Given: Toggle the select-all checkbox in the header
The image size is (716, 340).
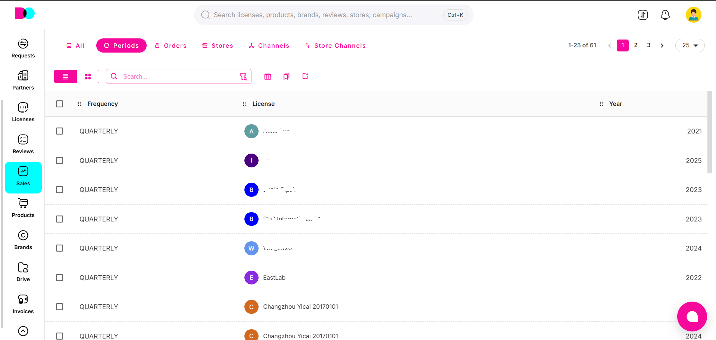Looking at the screenshot, I should 60,104.
